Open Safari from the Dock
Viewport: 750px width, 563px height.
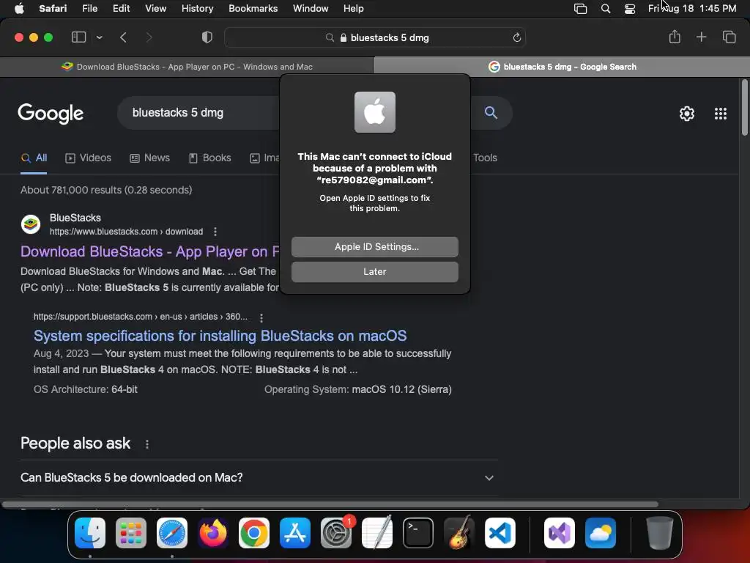pyautogui.click(x=172, y=533)
